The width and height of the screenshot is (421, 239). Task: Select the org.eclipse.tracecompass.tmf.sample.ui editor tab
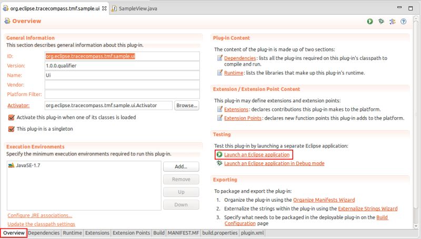pos(55,8)
